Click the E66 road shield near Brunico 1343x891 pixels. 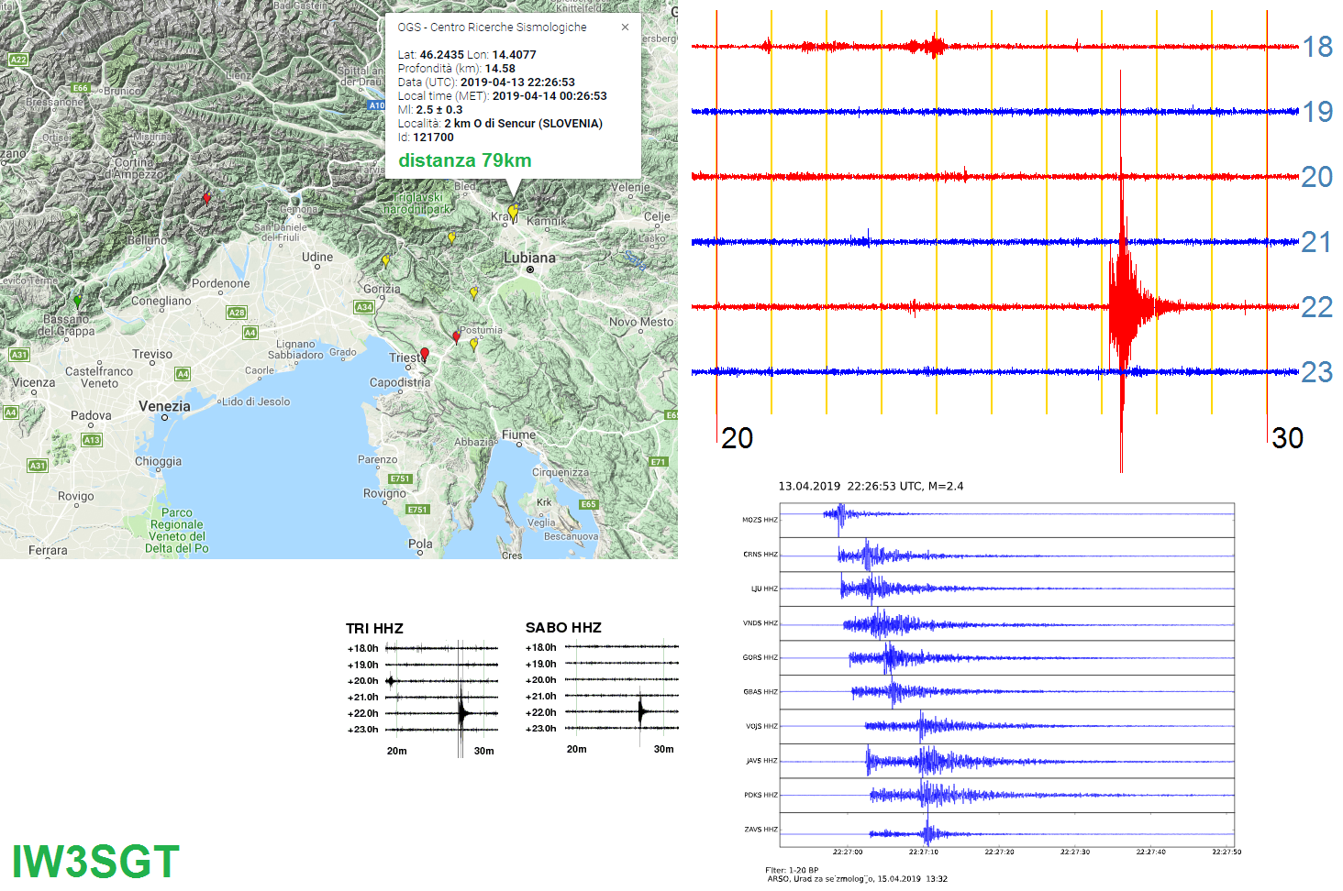pos(81,88)
